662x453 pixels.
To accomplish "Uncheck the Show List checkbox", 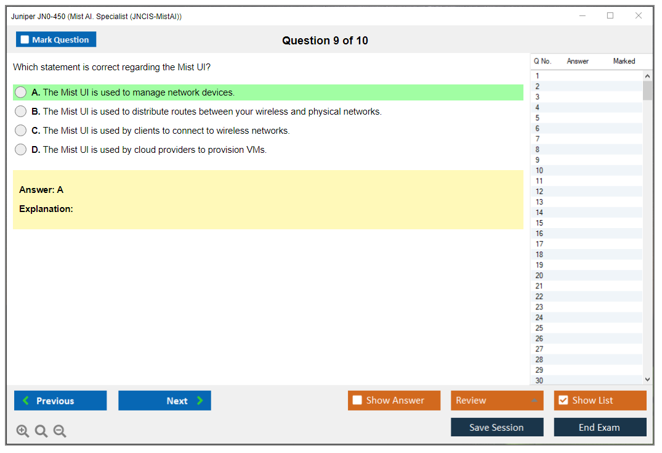I will (563, 401).
